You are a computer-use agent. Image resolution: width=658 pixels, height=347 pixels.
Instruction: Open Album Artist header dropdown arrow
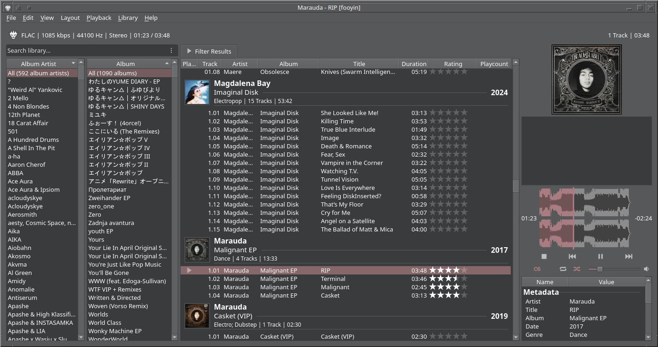coord(73,63)
